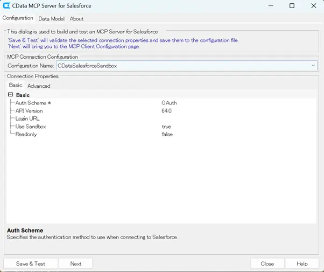
Task: Open Help from the bottom button
Action: (x=302, y=263)
